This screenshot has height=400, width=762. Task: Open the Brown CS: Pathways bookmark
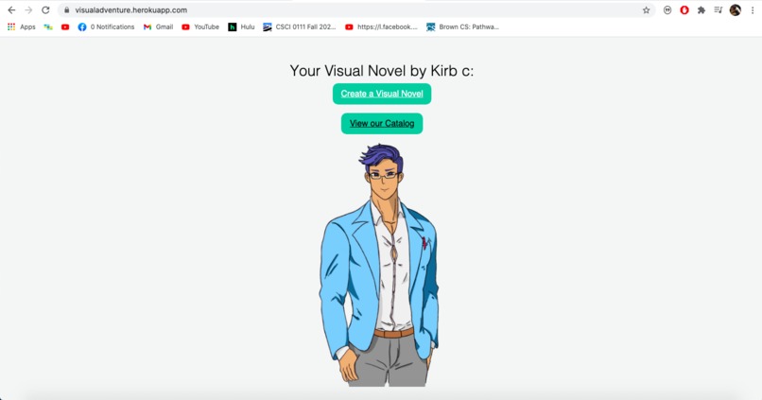[462, 27]
